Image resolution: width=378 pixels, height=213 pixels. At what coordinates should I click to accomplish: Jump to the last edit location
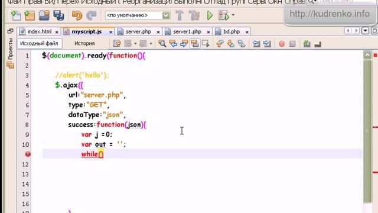click(117, 44)
